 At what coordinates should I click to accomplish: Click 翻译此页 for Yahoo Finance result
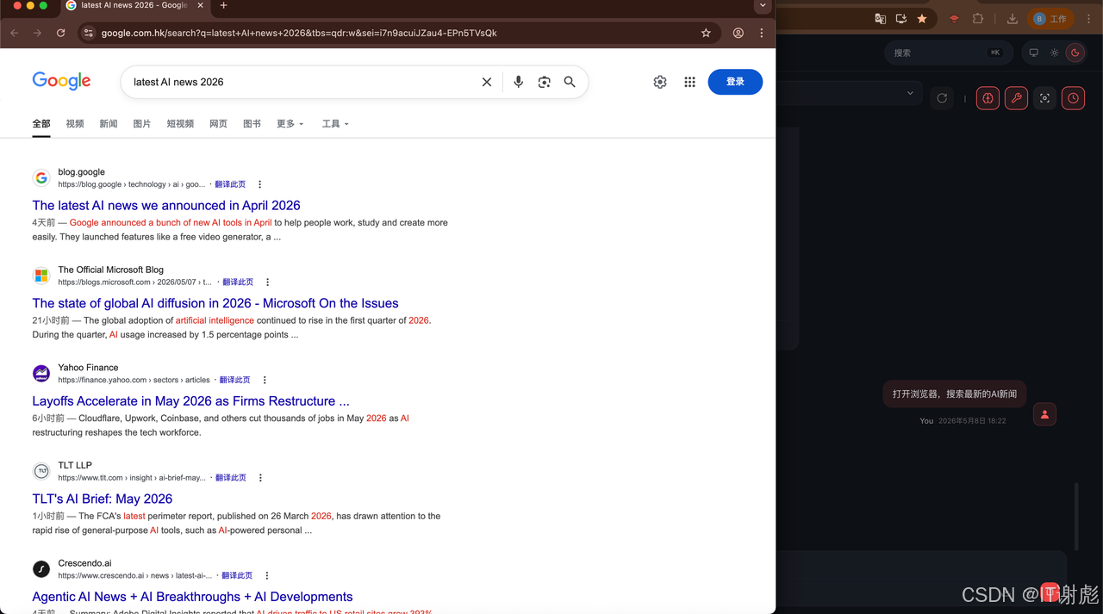tap(234, 380)
